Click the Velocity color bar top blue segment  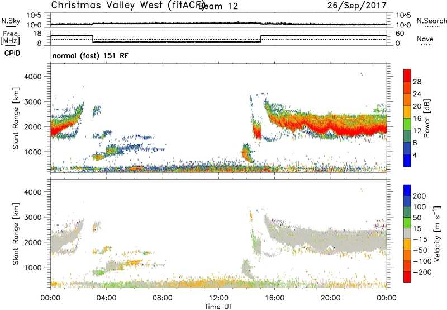coord(407,190)
